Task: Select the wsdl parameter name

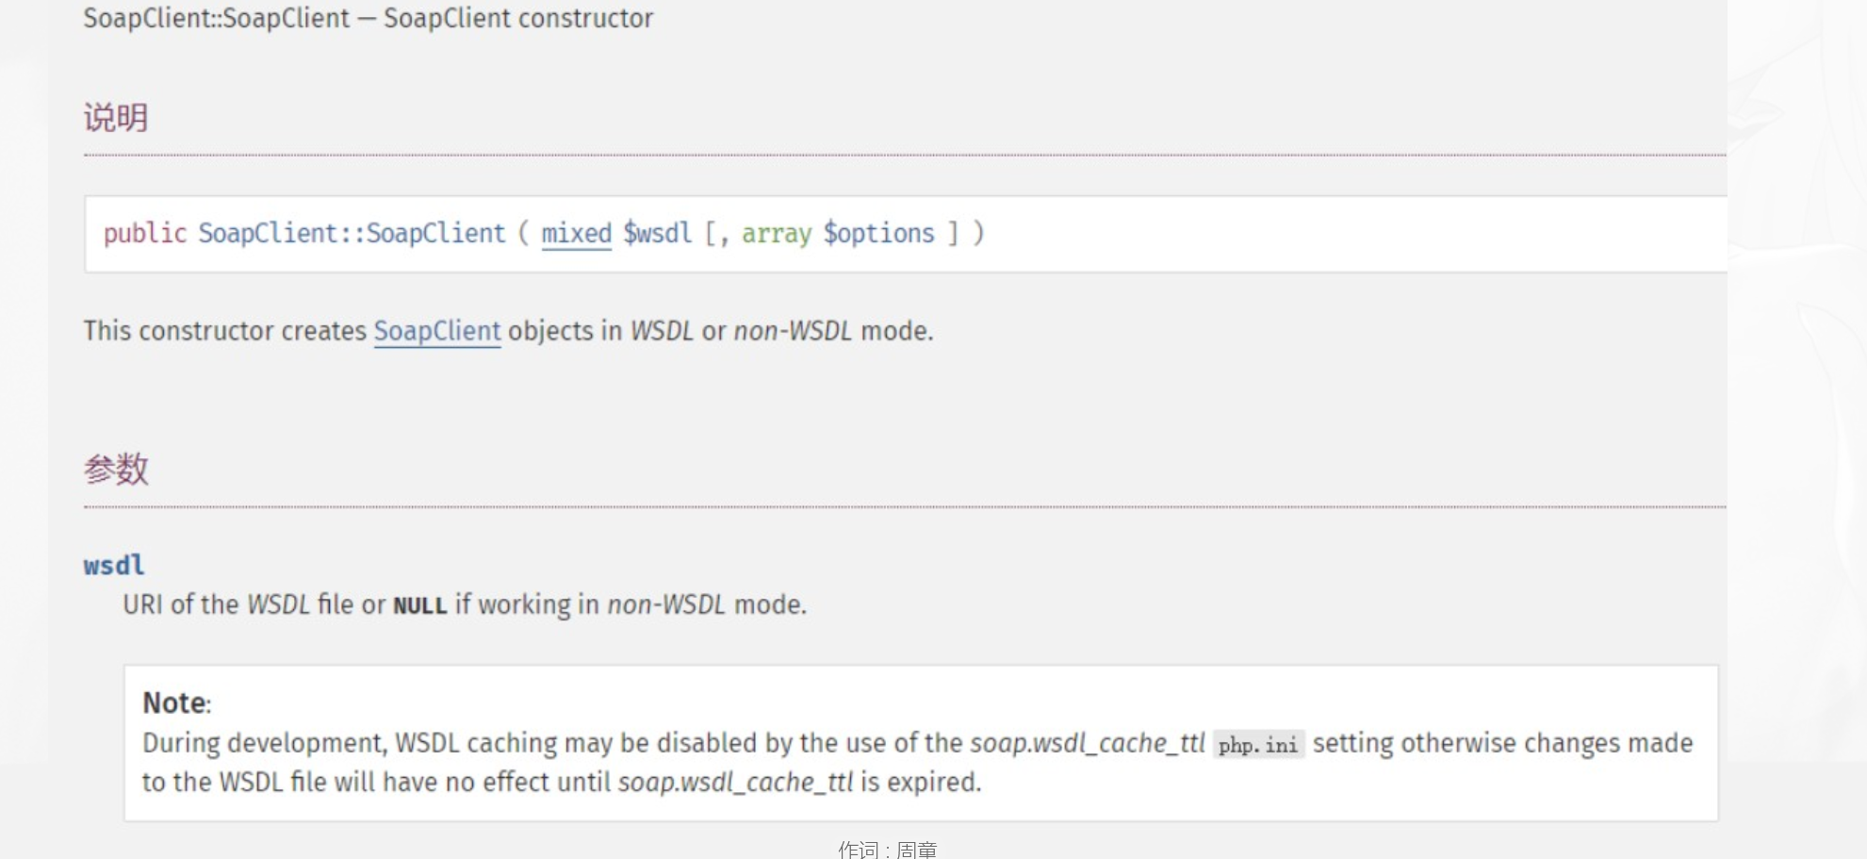Action: coord(114,565)
